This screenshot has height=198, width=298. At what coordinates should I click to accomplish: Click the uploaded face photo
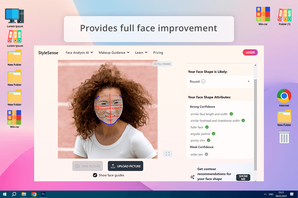(x=108, y=109)
